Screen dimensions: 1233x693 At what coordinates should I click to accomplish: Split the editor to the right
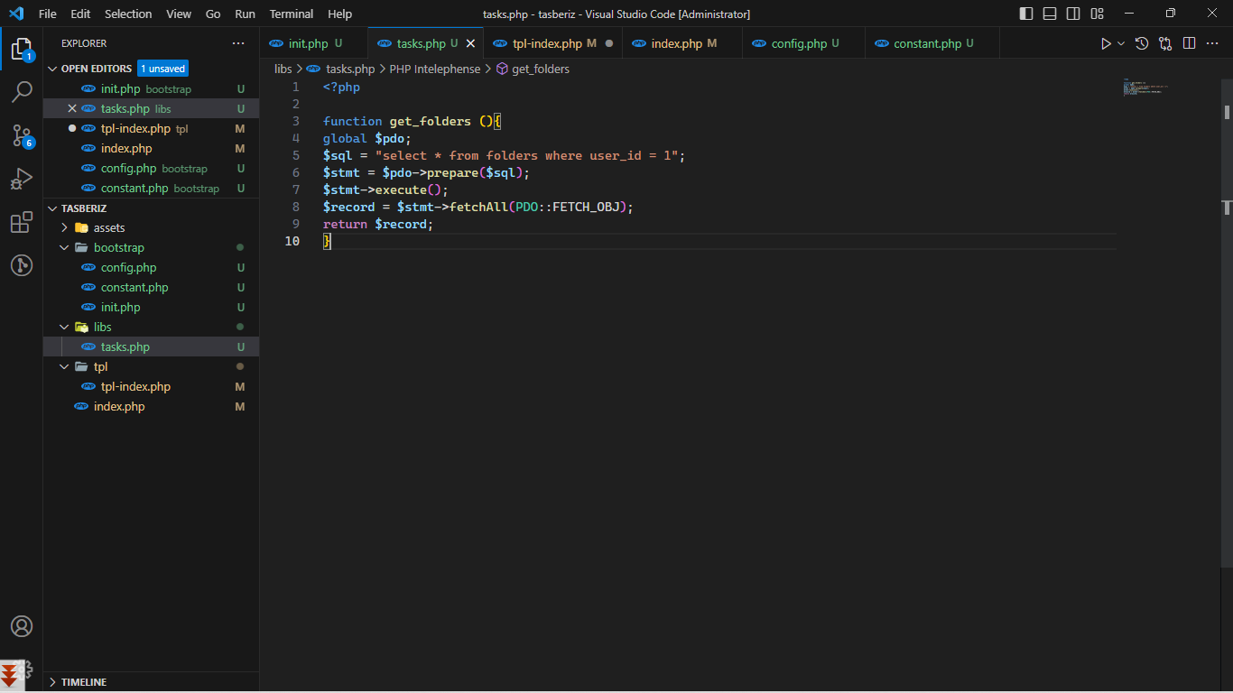[x=1190, y=43]
